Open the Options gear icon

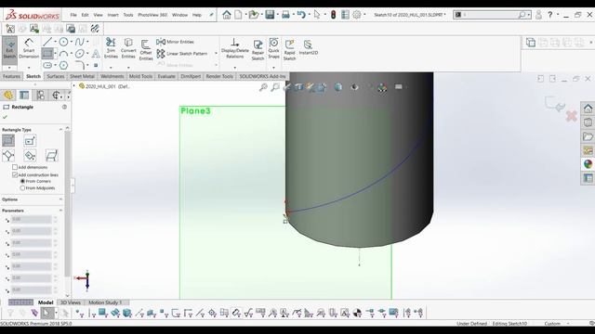click(x=357, y=15)
